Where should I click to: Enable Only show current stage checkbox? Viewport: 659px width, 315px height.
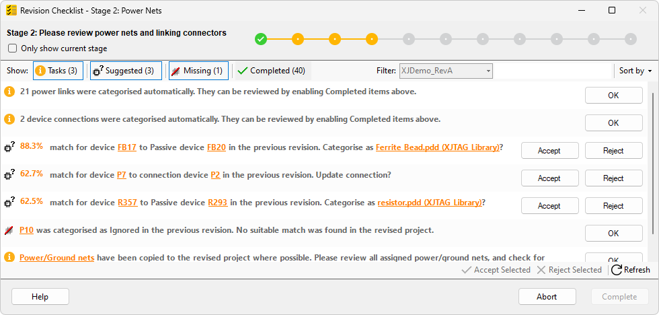pyautogui.click(x=12, y=48)
